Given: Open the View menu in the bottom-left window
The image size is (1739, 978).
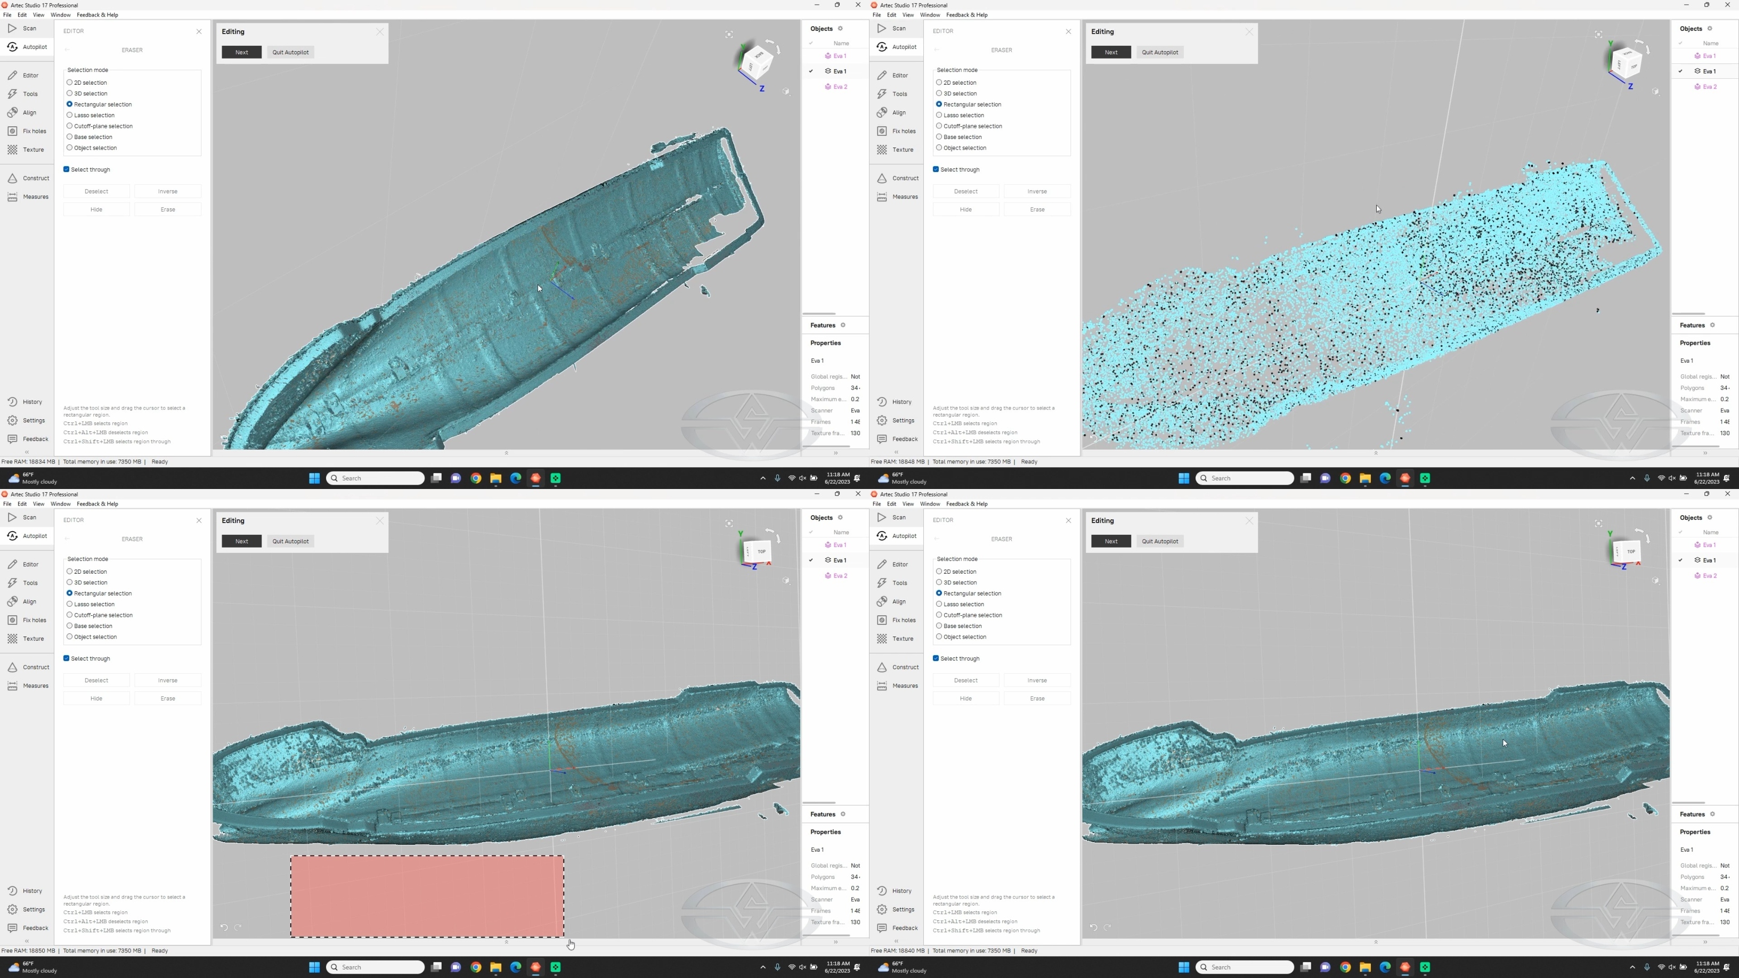Looking at the screenshot, I should pyautogui.click(x=38, y=503).
